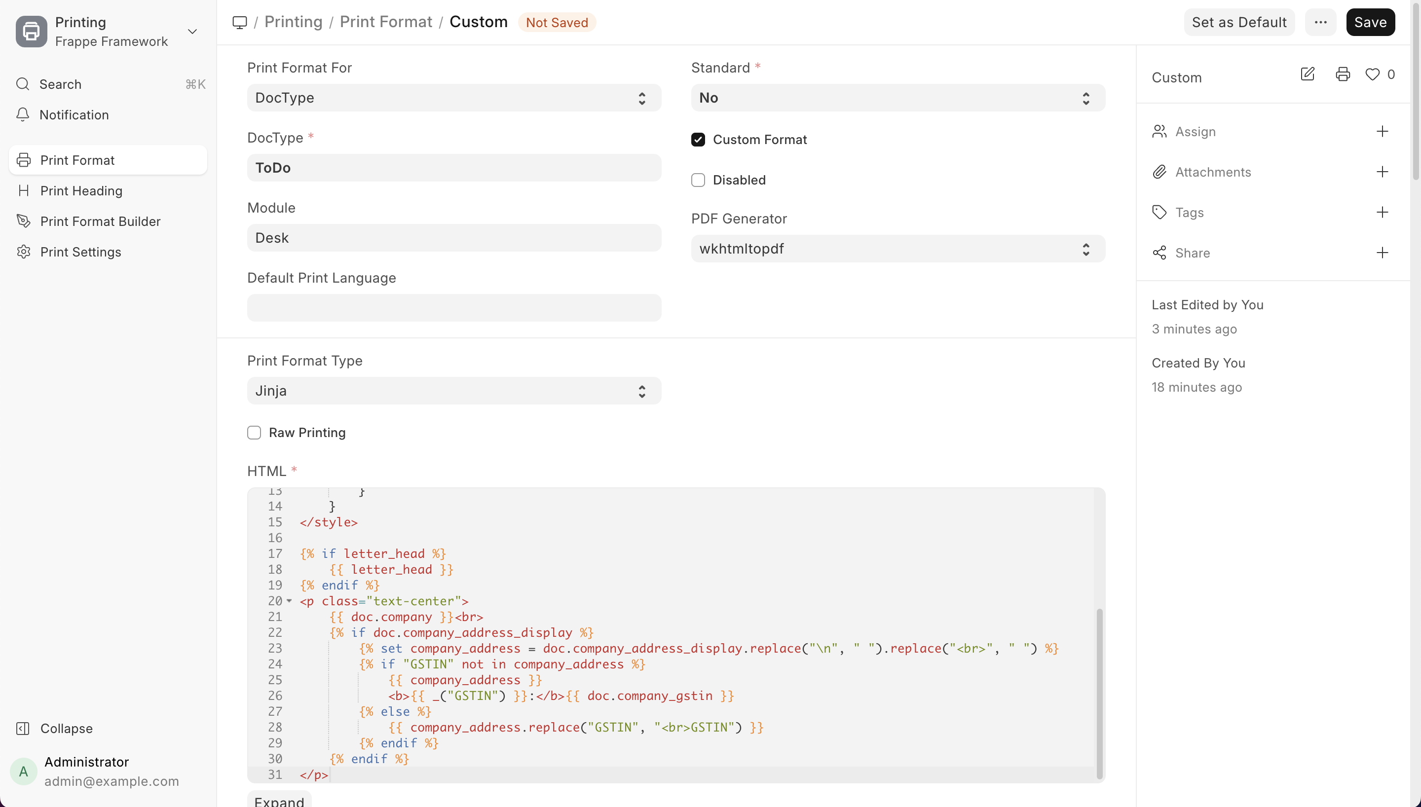This screenshot has height=807, width=1421.
Task: Uncheck the Custom Format checkbox
Action: tap(698, 140)
